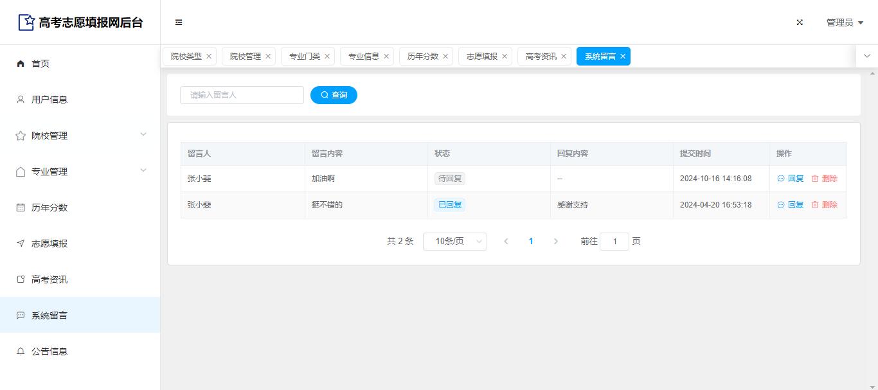Open the 管理员 user dropdown

[x=844, y=22]
